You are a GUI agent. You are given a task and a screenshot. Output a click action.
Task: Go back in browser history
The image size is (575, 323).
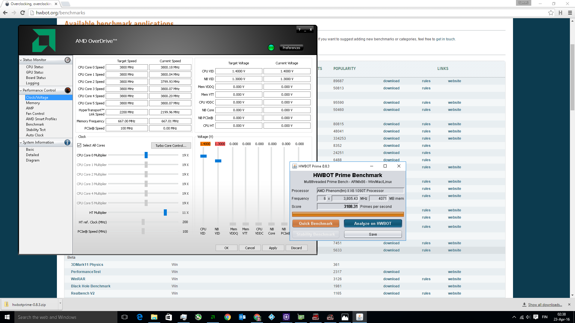click(x=5, y=13)
